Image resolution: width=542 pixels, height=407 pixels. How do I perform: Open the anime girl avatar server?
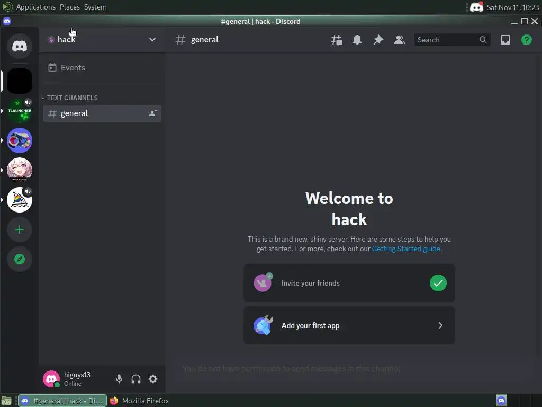20,170
